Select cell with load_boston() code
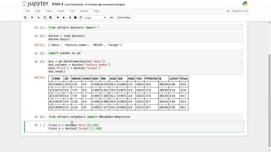Screen dimensions: 271x152 pos(145,38)
